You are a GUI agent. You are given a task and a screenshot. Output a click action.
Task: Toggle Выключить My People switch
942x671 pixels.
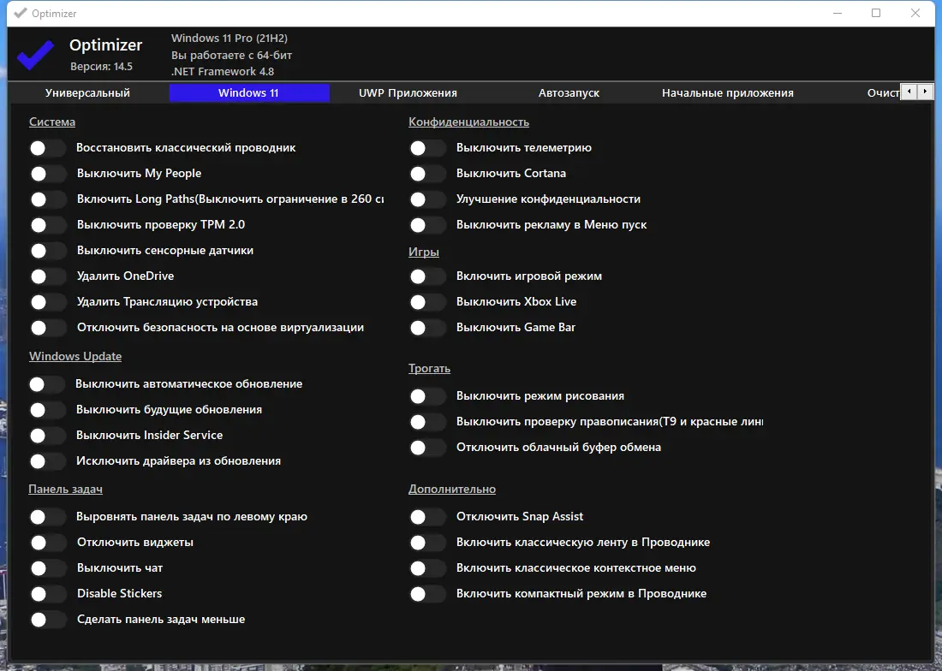pyautogui.click(x=48, y=174)
